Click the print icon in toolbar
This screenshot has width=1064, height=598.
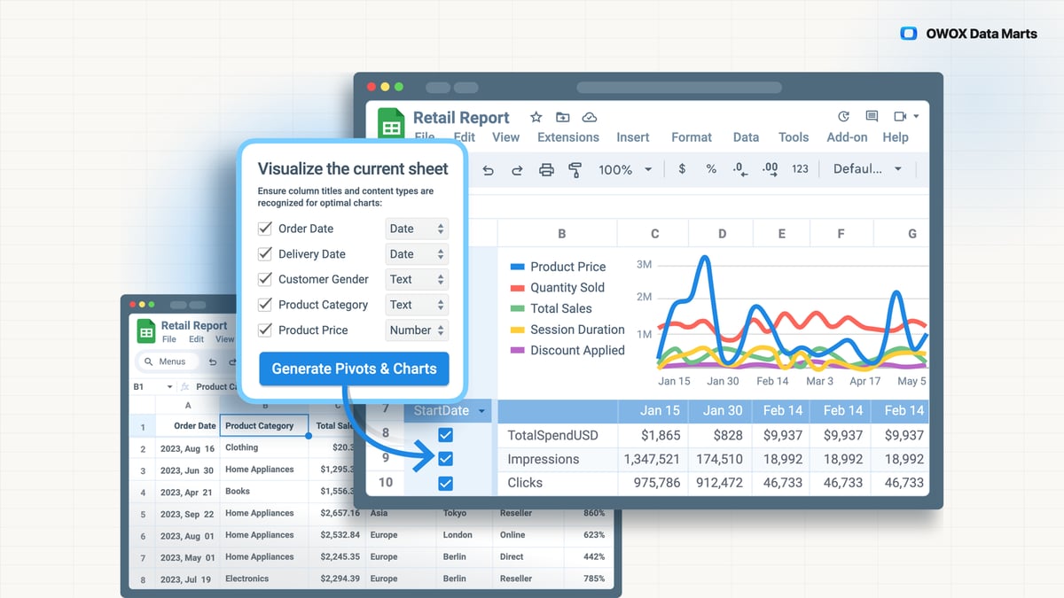(x=547, y=169)
